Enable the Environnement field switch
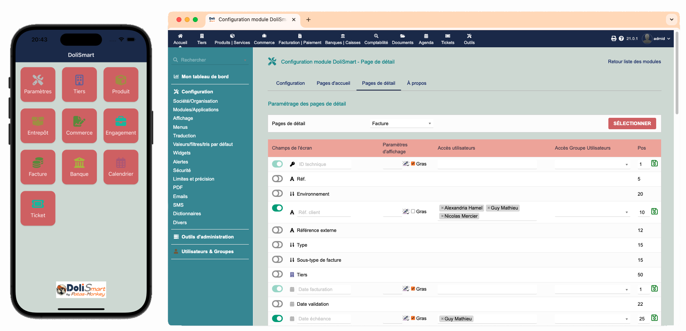Image resolution: width=686 pixels, height=331 pixels. 277,193
